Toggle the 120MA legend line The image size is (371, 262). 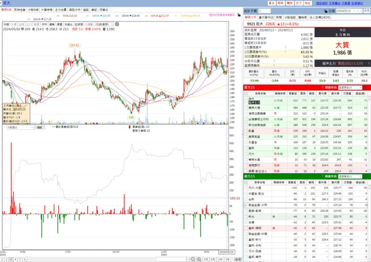[x=187, y=16]
